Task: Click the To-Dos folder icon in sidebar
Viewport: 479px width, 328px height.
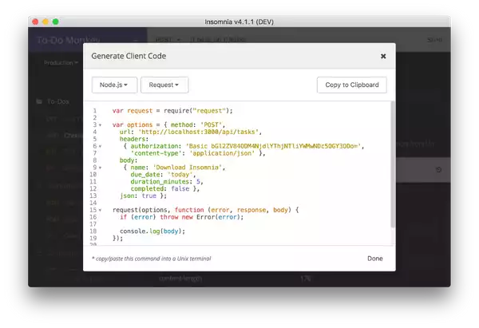Action: (x=39, y=101)
